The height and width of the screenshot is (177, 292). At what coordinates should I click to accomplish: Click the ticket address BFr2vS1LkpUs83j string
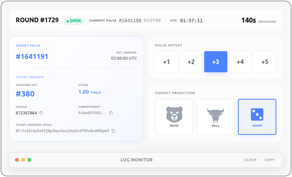point(62,131)
